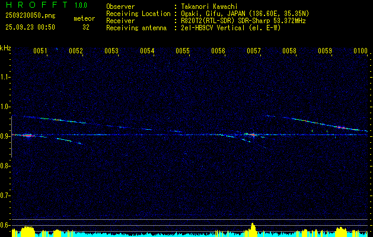This screenshot has height=237, width=373.
Task: Click the red spot on sloped trace near 0059
Action: pyautogui.click(x=340, y=127)
